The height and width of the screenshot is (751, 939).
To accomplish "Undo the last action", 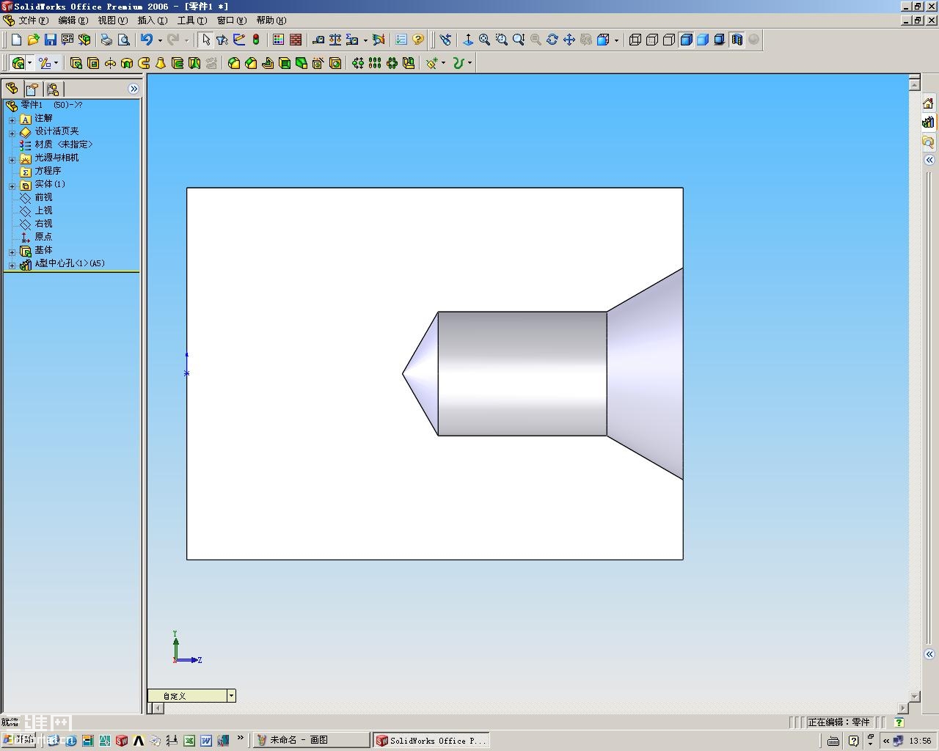I will tap(147, 40).
